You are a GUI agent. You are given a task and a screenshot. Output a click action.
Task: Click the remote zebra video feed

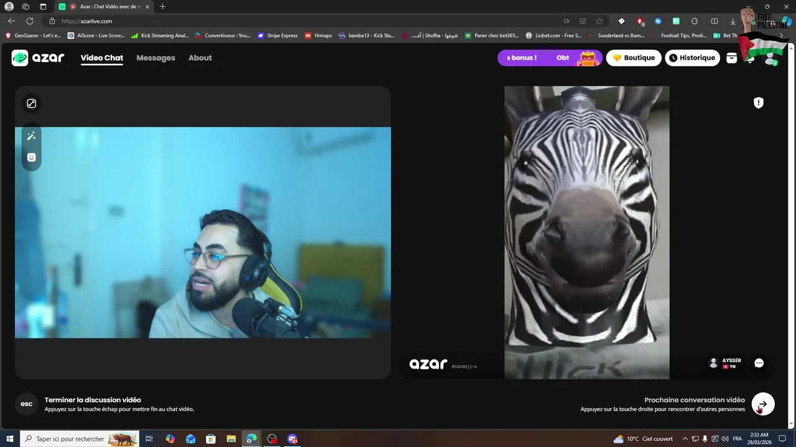point(586,232)
